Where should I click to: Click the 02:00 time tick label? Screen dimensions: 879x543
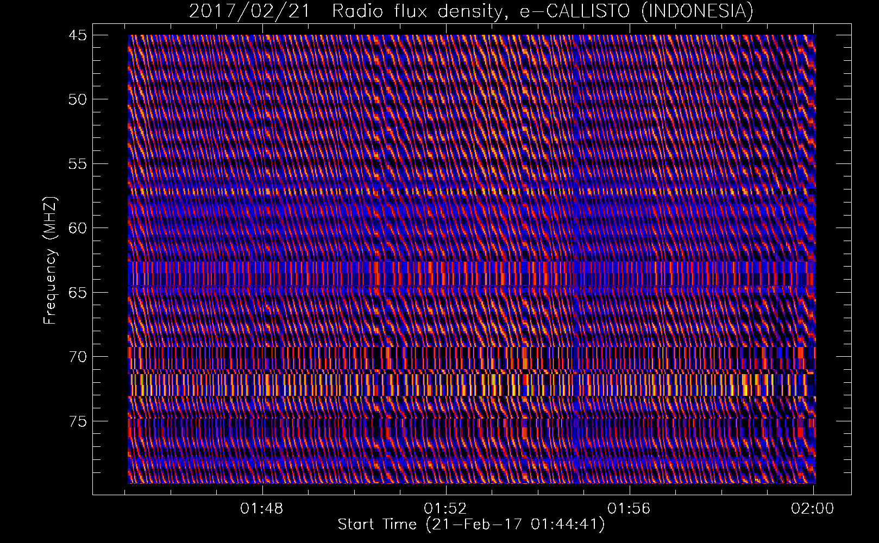(x=813, y=509)
